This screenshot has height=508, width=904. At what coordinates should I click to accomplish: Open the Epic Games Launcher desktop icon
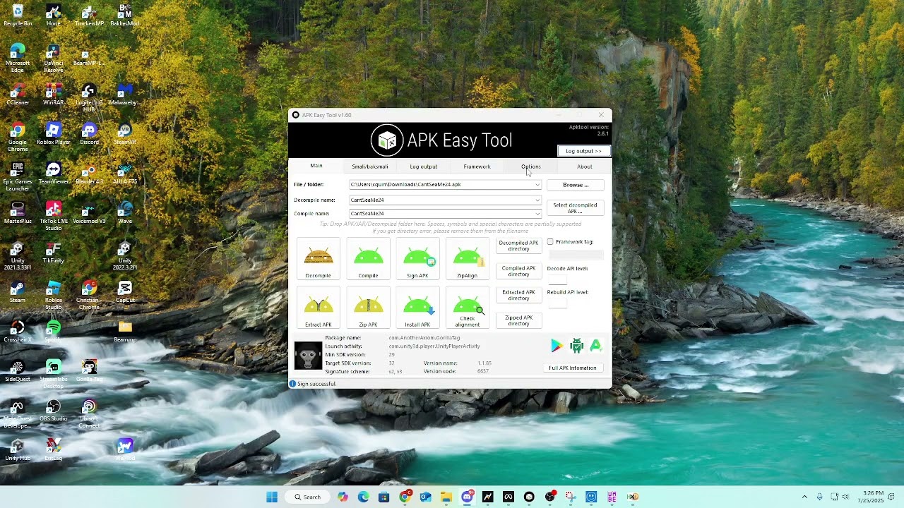tap(18, 176)
